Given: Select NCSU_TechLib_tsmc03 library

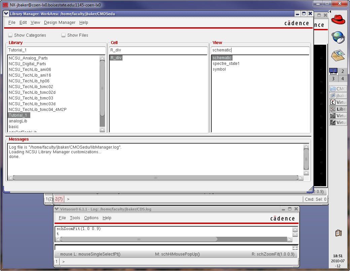Looking at the screenshot, I should pos(31,98).
